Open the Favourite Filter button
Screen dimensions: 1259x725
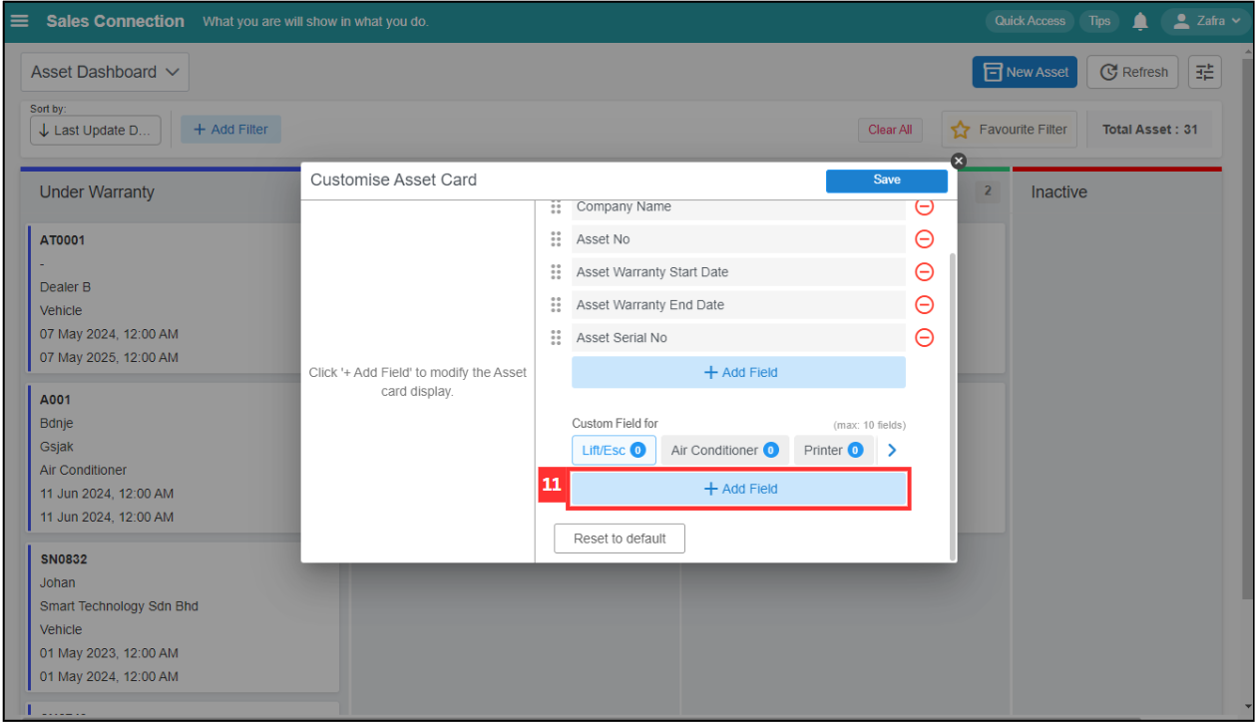1010,130
